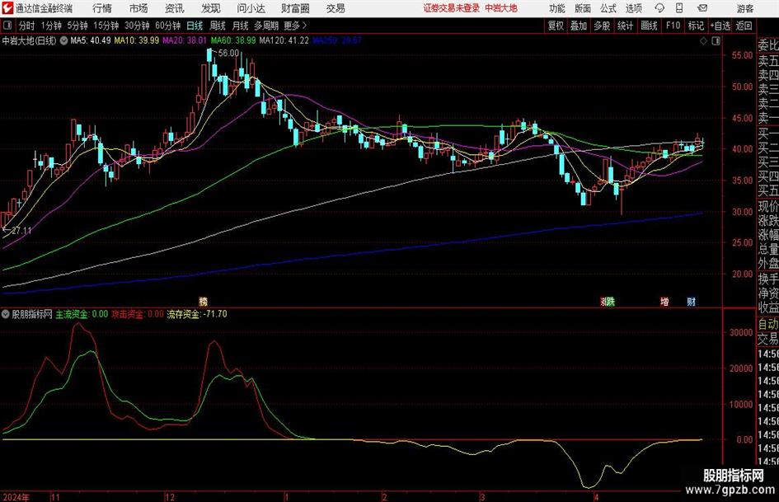Click the 画线 drawing button
The height and width of the screenshot is (502, 779).
(649, 26)
